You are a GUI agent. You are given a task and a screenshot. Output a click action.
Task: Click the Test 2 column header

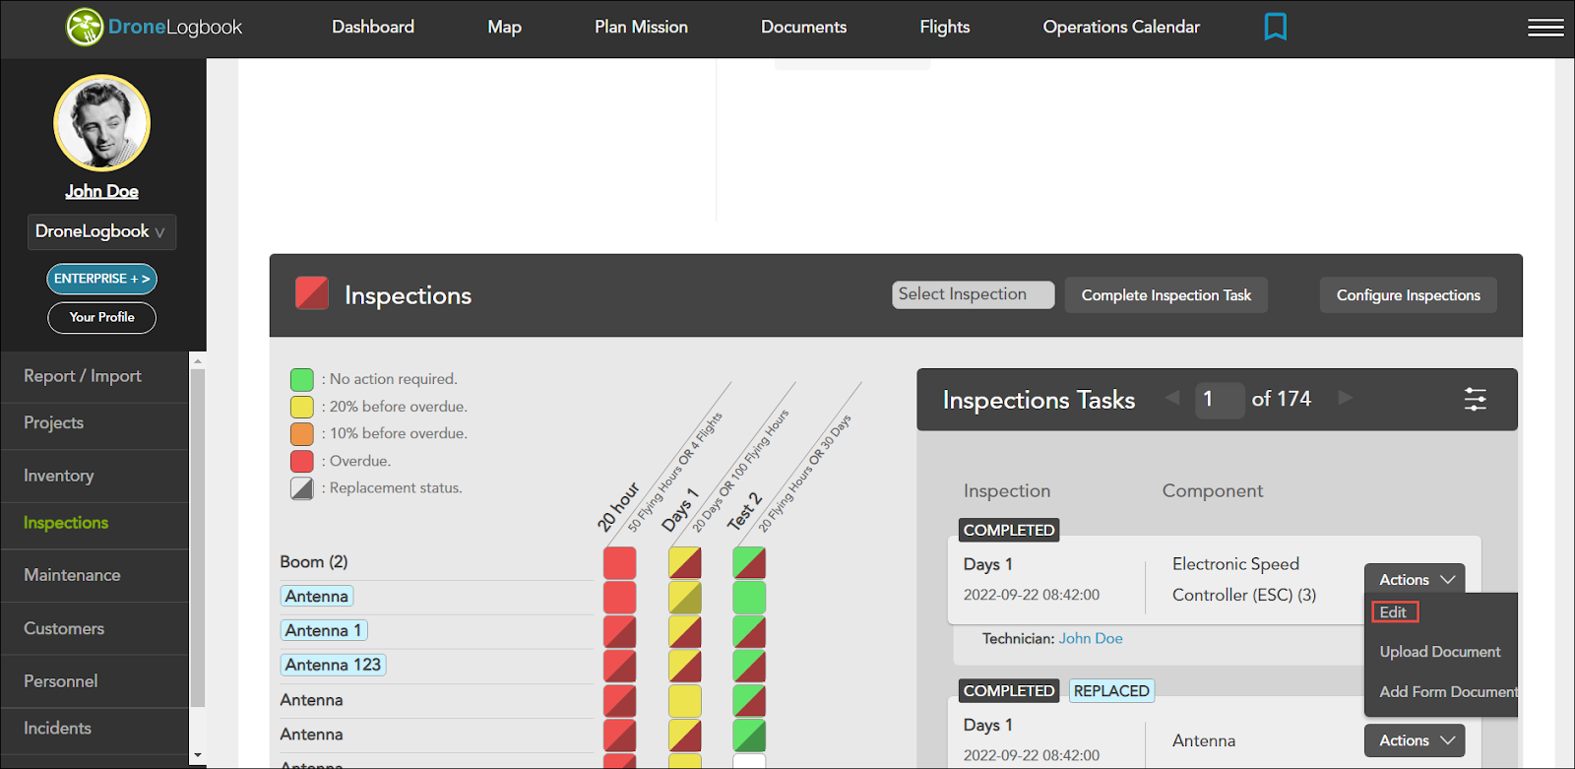[x=744, y=511]
